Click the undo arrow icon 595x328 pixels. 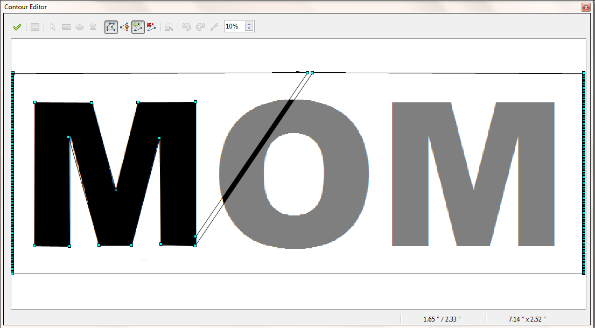point(187,27)
